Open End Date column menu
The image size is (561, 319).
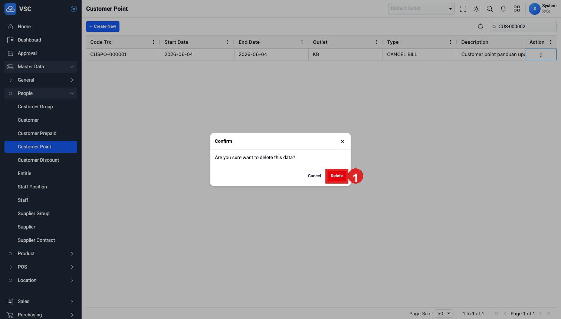point(302,42)
